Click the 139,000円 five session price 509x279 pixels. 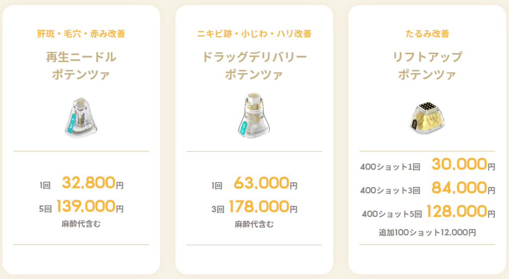[90, 207]
